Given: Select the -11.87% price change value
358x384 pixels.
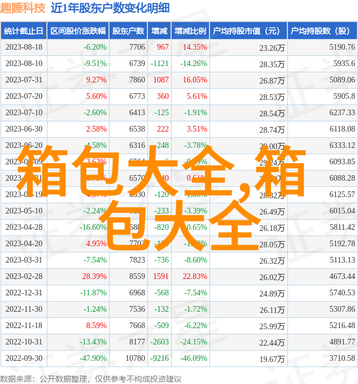Looking at the screenshot, I should (93, 293).
